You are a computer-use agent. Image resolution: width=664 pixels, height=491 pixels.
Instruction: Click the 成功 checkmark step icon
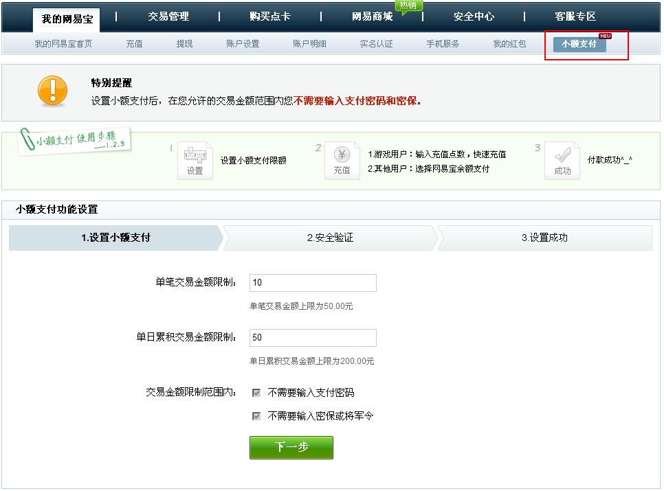tap(562, 161)
